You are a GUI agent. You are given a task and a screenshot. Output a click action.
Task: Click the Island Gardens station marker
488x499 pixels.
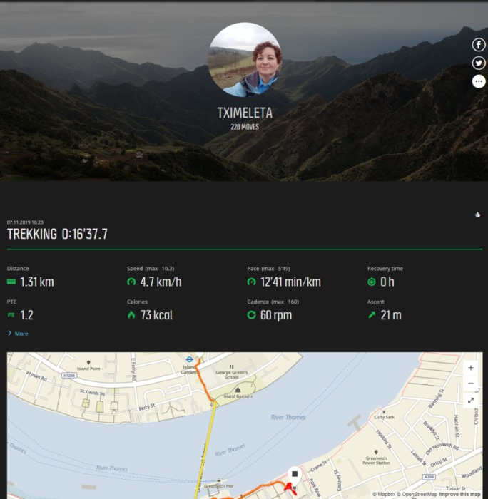tap(190, 359)
